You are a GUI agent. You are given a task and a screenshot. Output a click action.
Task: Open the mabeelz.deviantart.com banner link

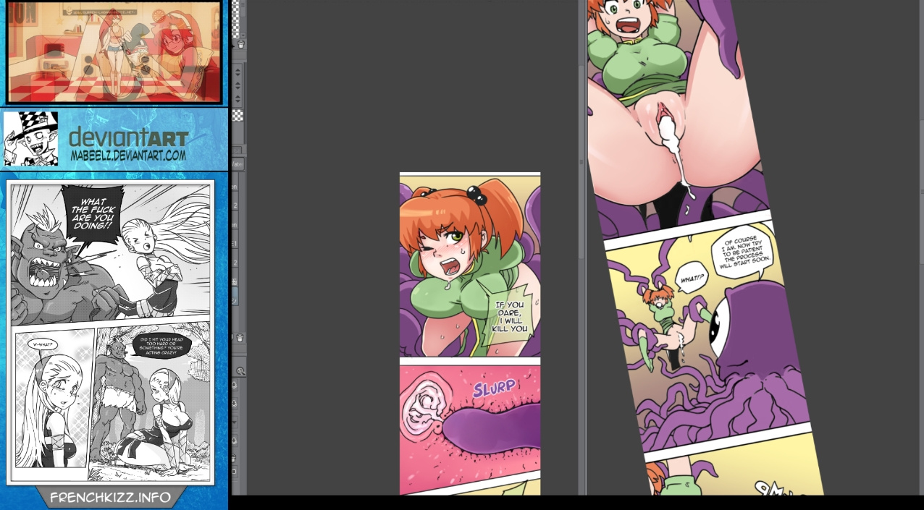point(115,140)
